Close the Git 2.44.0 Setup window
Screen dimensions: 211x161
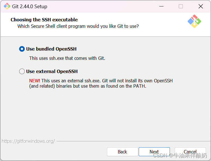(x=201, y=6)
